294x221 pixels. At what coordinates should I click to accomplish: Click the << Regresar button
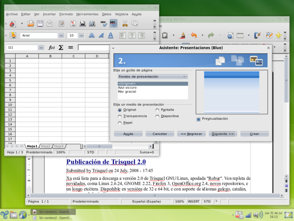[192, 134]
